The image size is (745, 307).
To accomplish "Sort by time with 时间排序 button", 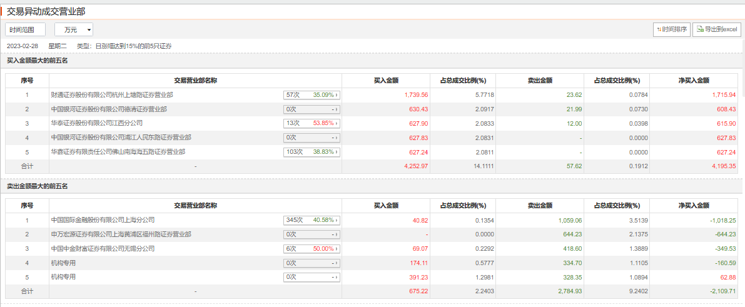I will click(672, 29).
